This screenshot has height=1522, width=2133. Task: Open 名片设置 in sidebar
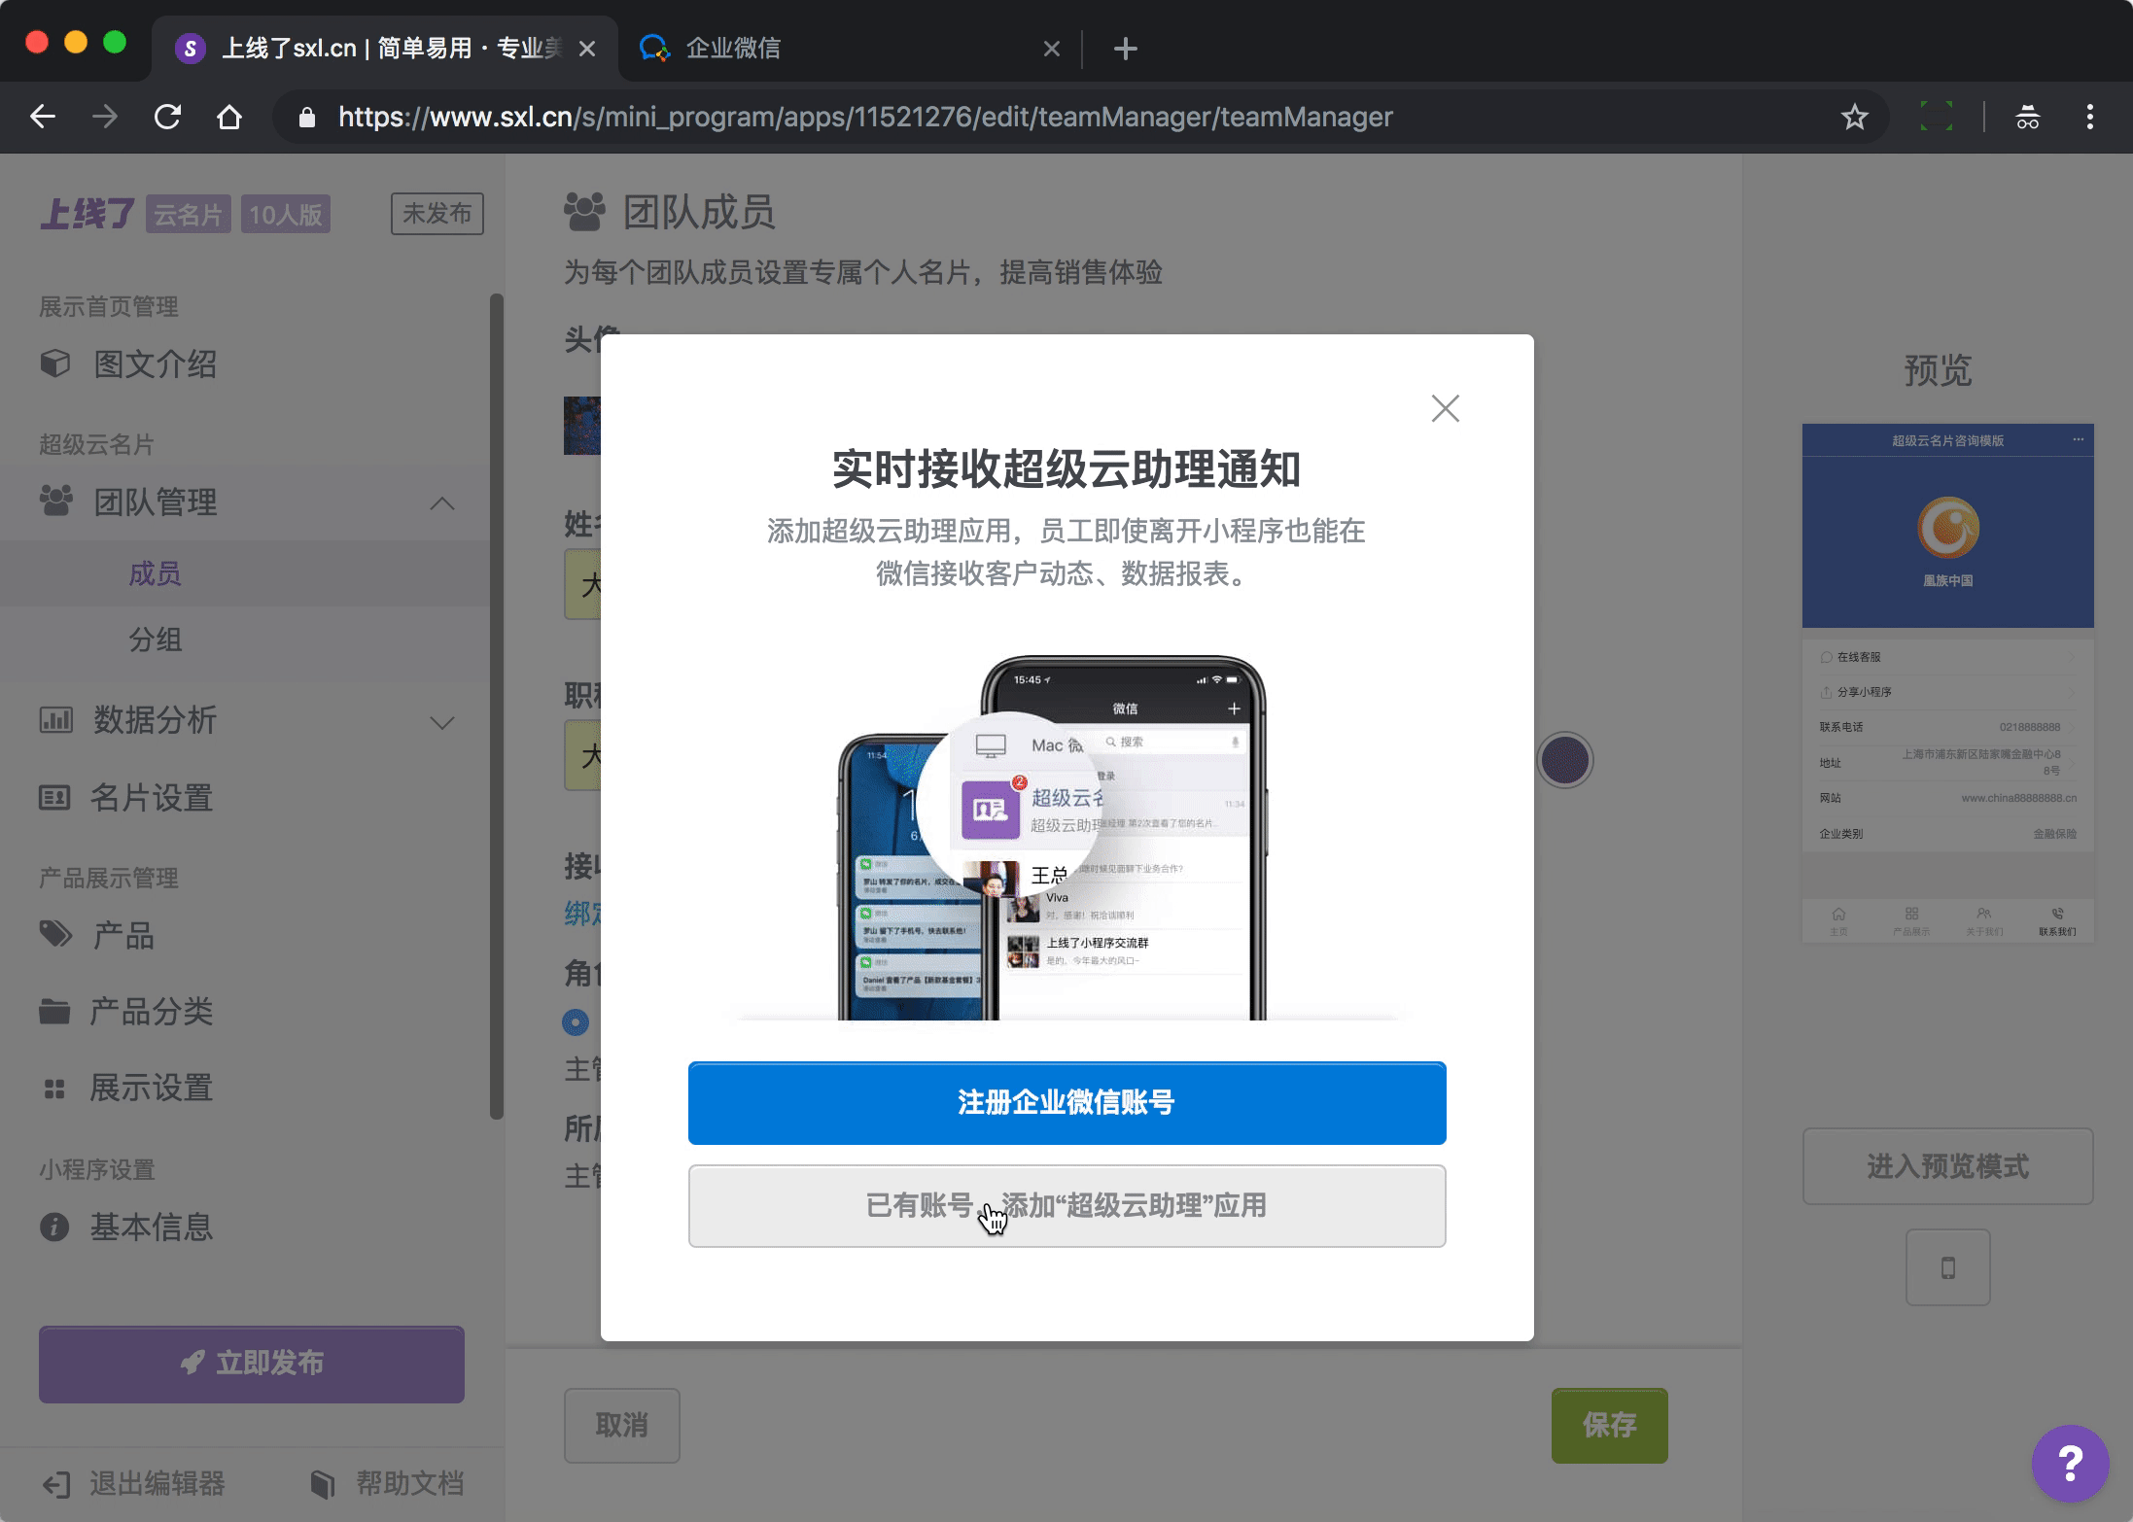[x=126, y=798]
